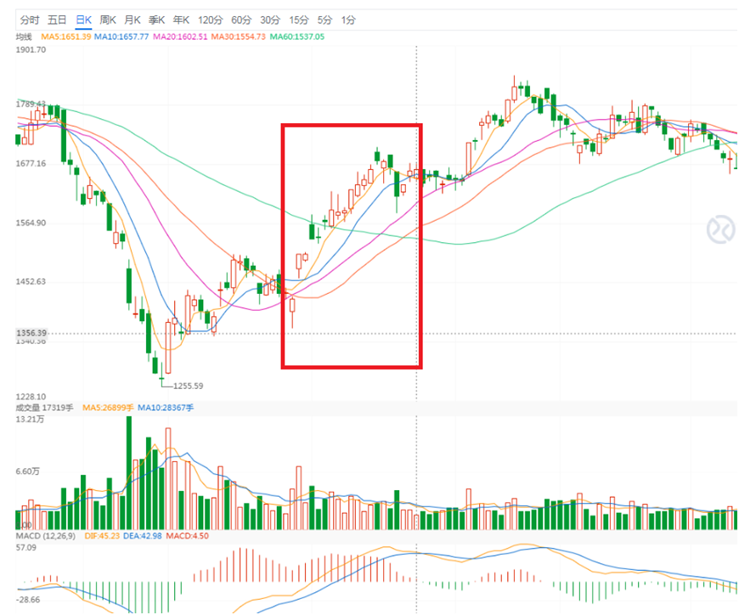
Task: Click the MA60:1537.05 indicator label
Action: (297, 37)
